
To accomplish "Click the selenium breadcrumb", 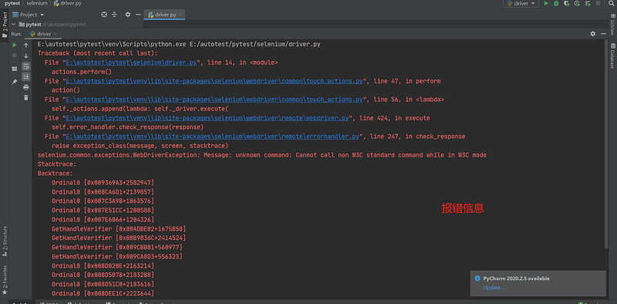I will tap(37, 3).
